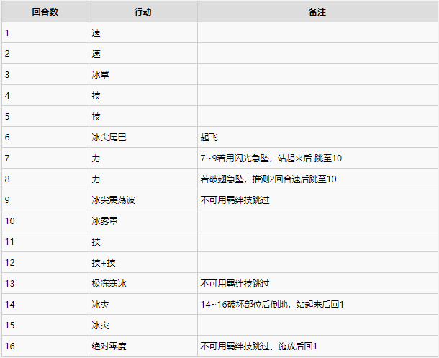Click round number 5 in 回合数 column
Viewport: 439px width, 358px height.
pyautogui.click(x=7, y=117)
